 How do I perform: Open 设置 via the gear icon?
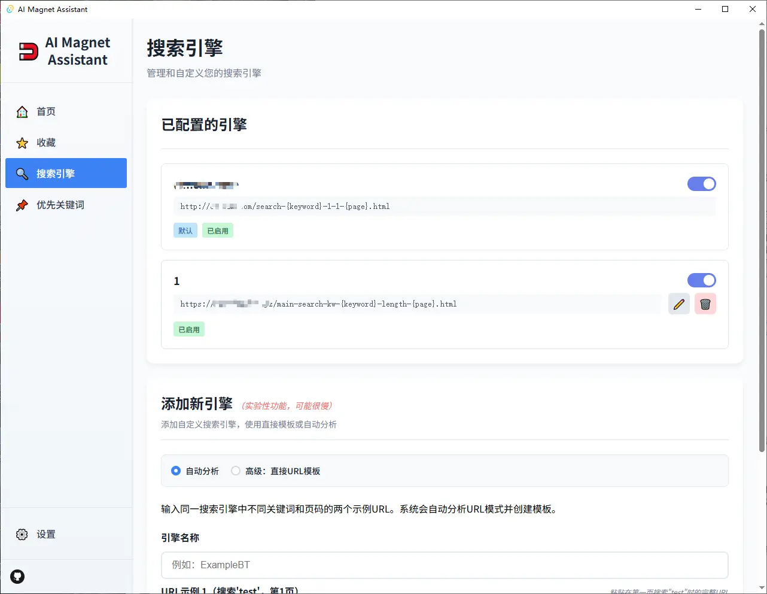[x=22, y=534]
